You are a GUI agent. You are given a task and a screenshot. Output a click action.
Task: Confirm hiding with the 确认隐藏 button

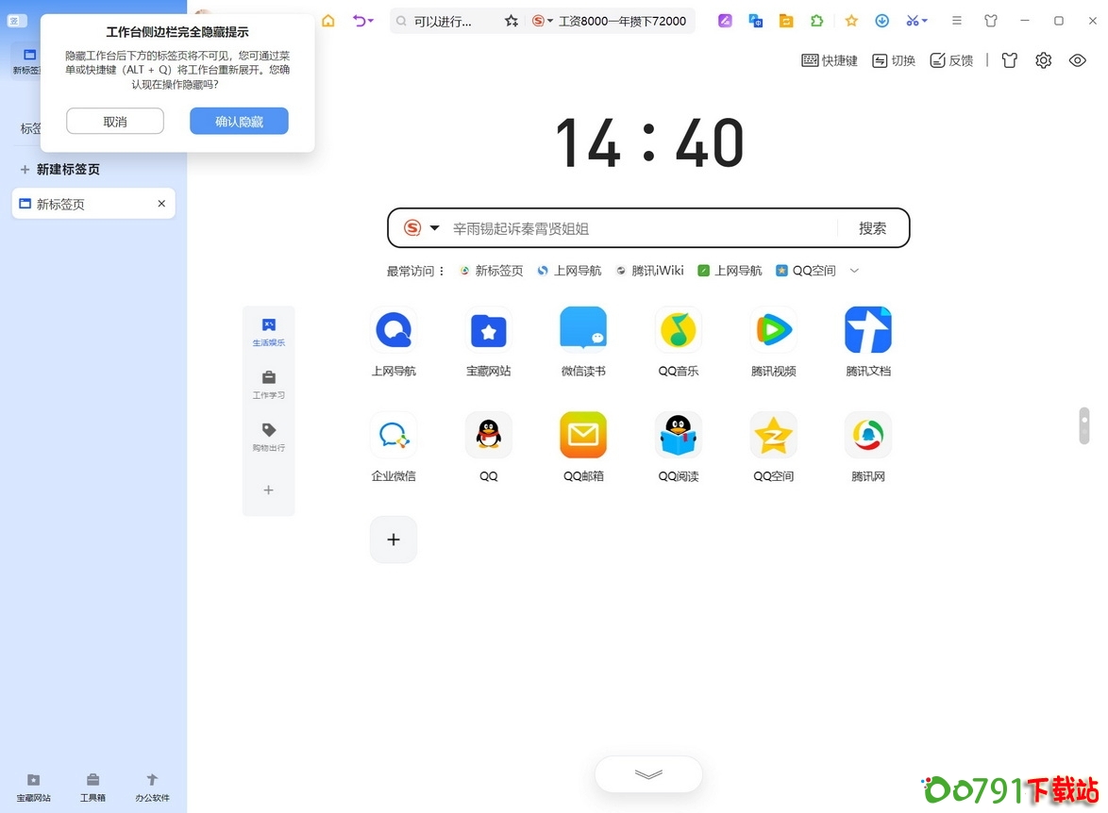239,121
